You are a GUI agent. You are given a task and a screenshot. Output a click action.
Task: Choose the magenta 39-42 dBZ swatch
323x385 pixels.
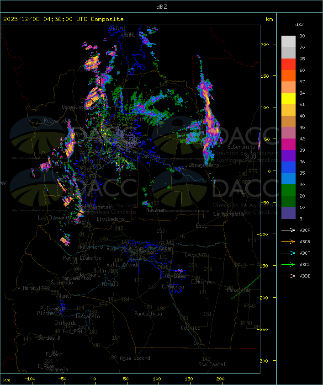tap(288, 144)
